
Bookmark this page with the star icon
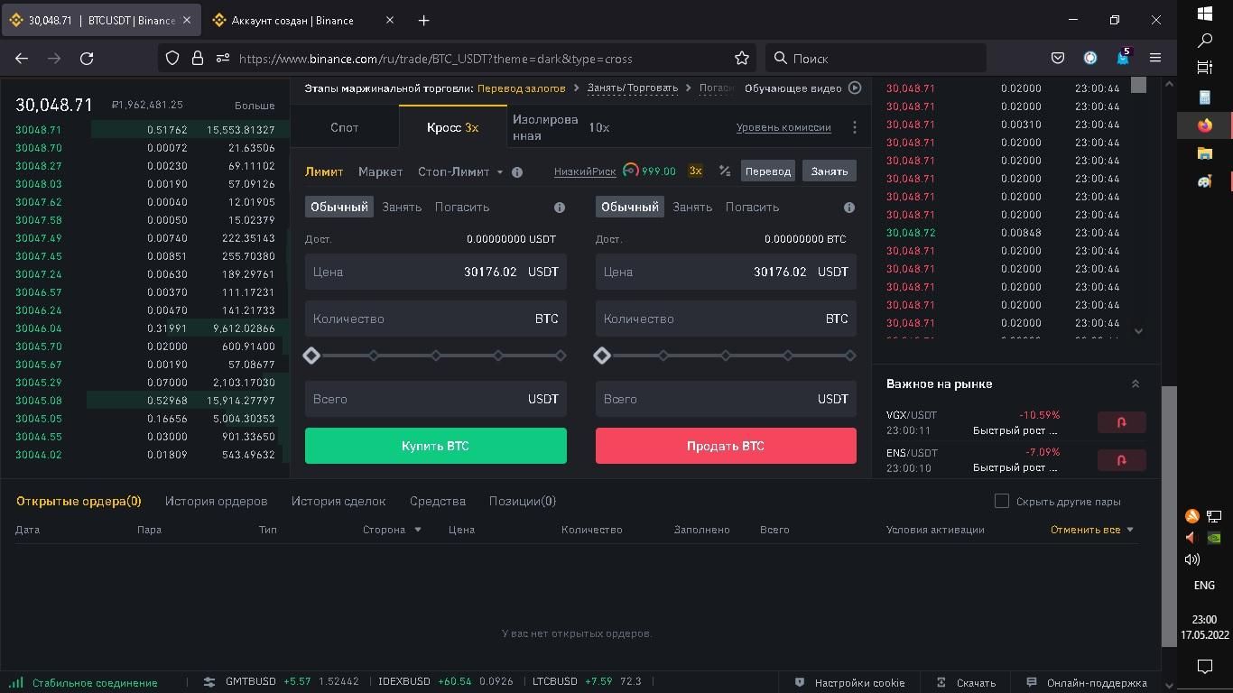(x=742, y=58)
